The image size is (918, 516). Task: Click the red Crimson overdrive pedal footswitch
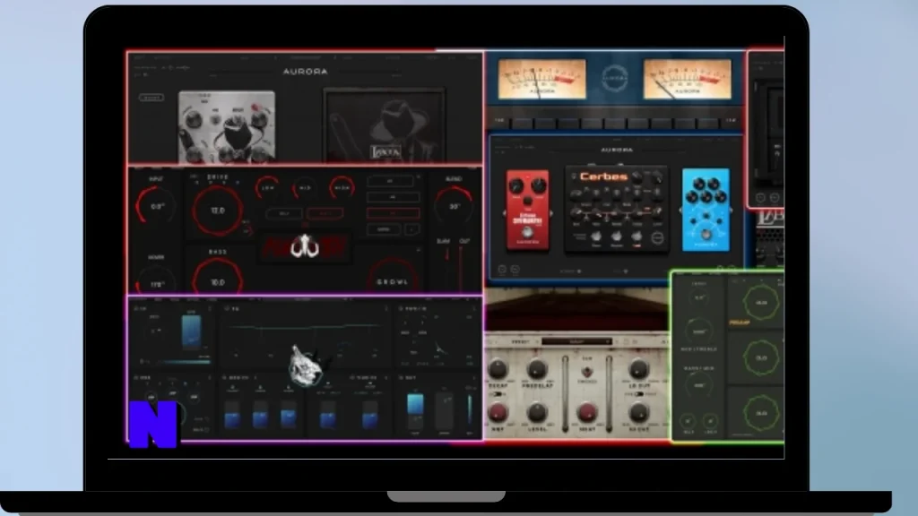(x=527, y=233)
